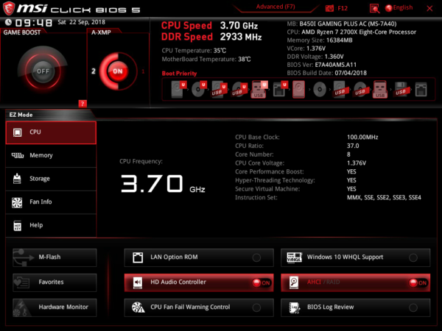The height and width of the screenshot is (331, 442).
Task: Toggle the Game Boost OFF knob
Action: tap(43, 71)
